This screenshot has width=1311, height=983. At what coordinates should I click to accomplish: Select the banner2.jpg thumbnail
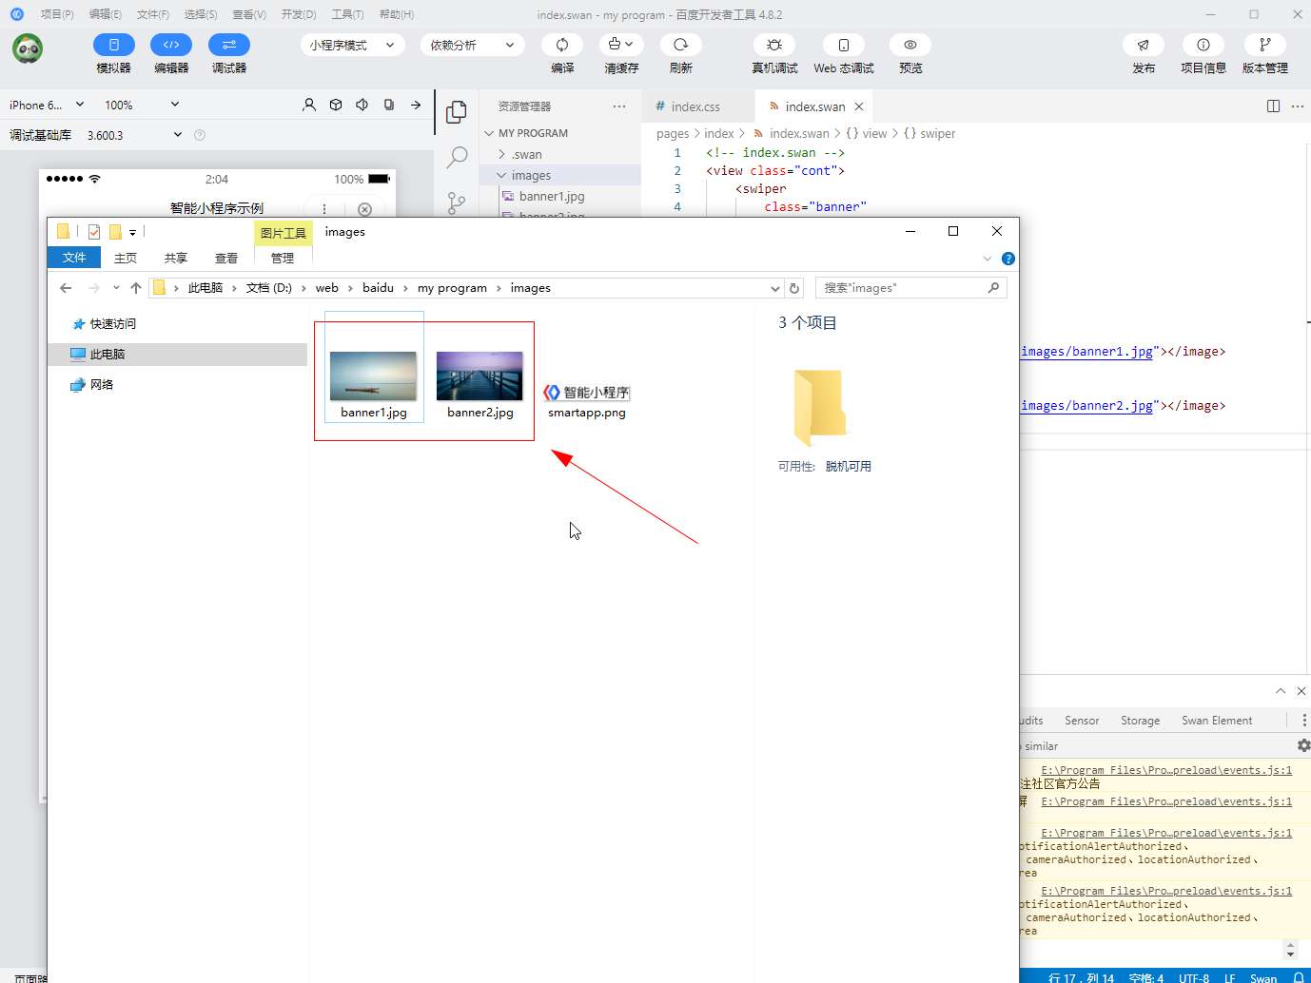tap(479, 376)
